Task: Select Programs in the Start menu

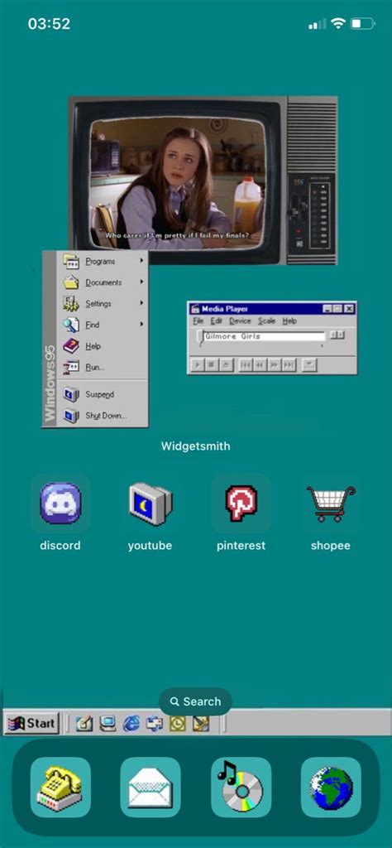Action: click(x=103, y=261)
